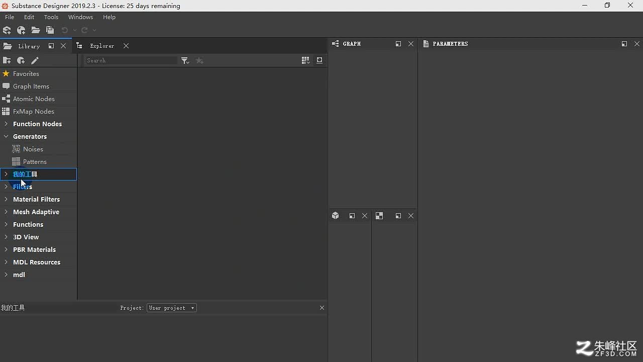Close the 我的工具 bottom panel

(322, 308)
